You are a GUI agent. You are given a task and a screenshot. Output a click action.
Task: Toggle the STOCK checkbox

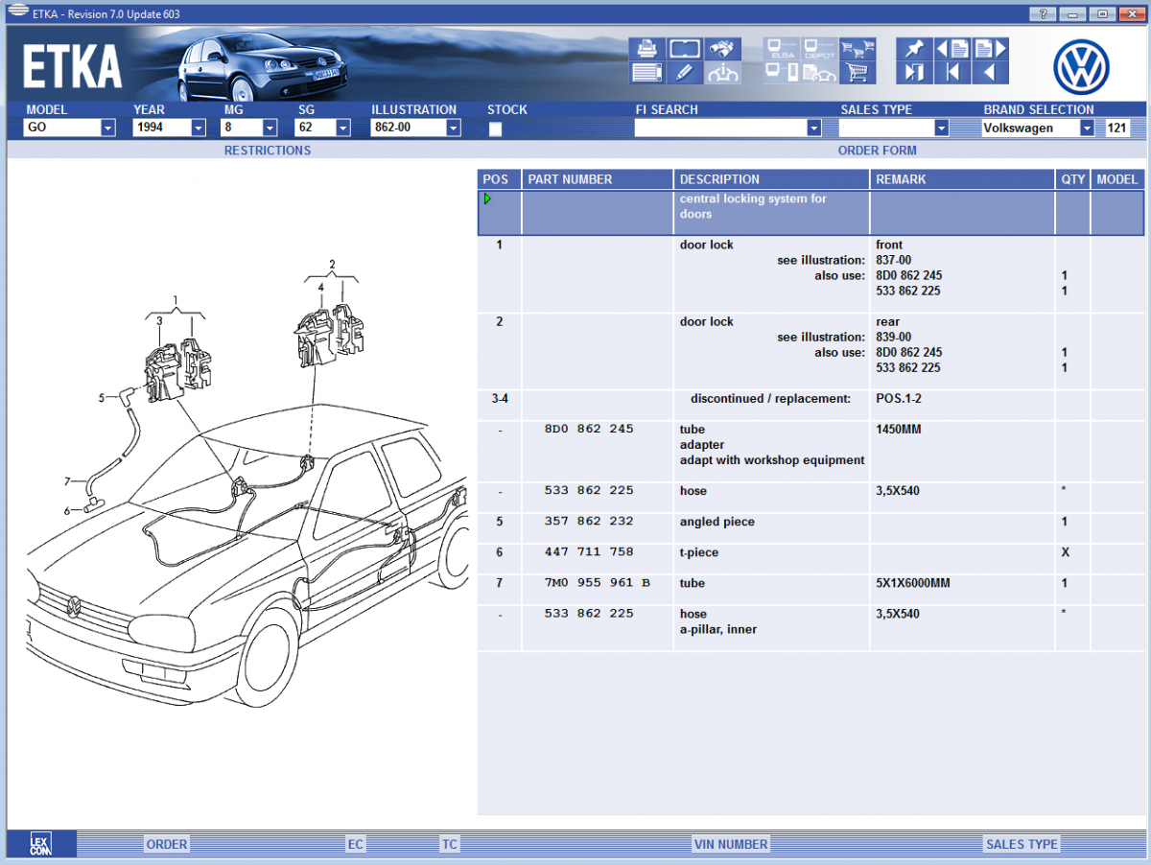pyautogui.click(x=496, y=129)
